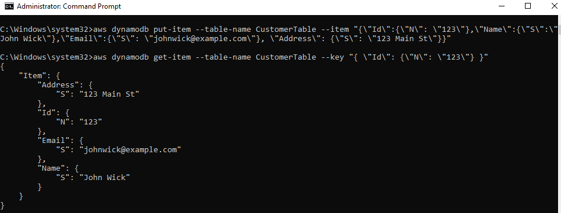This screenshot has width=561, height=213.
Task: Click the 'Administrator: Command Prompt' title text
Action: tap(69, 6)
